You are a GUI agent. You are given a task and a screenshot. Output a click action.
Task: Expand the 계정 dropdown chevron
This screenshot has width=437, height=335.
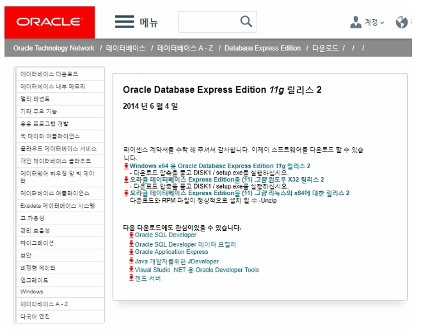tap(382, 22)
